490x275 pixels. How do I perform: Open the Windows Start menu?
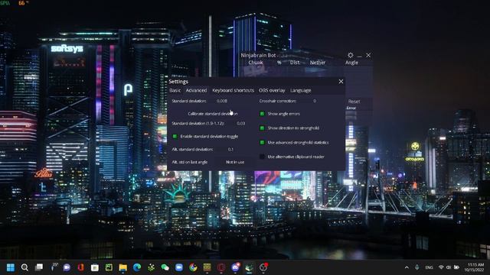(11, 267)
